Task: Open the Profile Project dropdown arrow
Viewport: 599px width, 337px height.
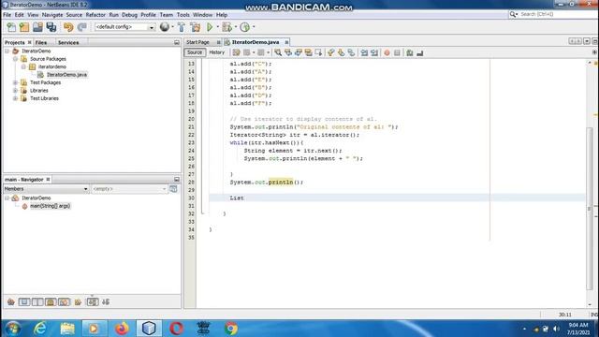Action: click(254, 27)
